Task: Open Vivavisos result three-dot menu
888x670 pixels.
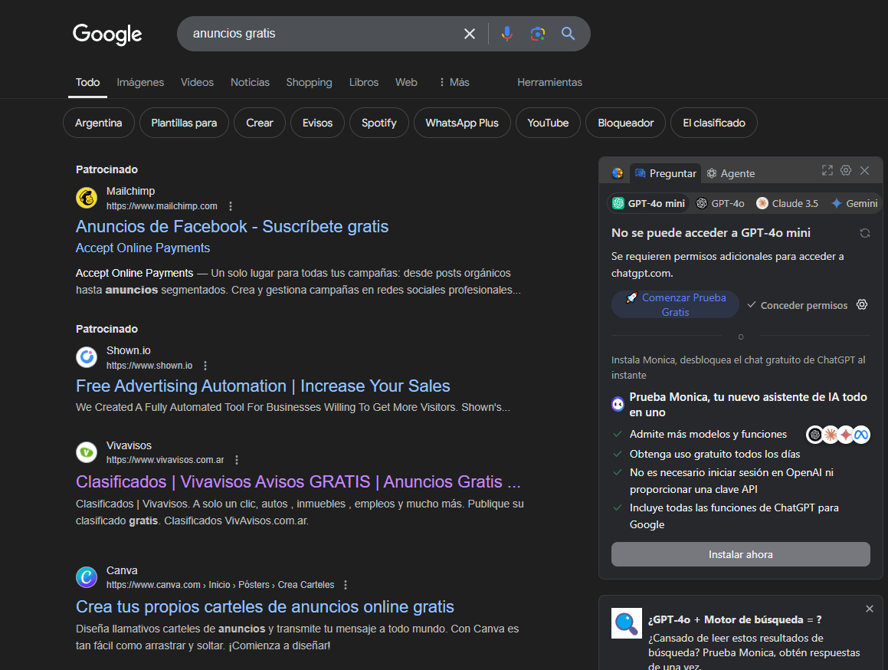Action: pos(237,460)
